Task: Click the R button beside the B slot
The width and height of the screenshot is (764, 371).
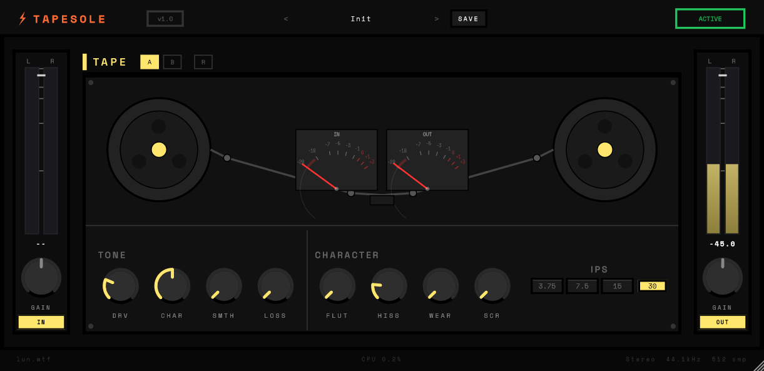Action: tap(203, 62)
